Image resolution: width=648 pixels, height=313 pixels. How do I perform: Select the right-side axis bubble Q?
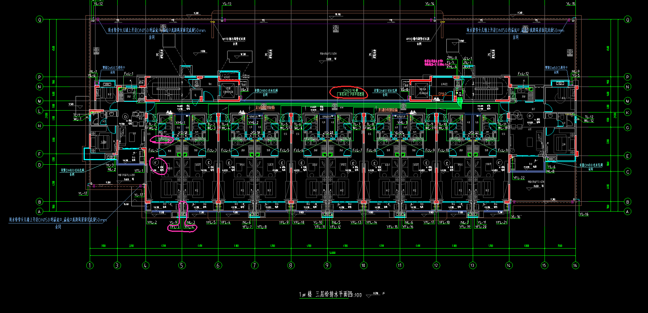[627, 19]
